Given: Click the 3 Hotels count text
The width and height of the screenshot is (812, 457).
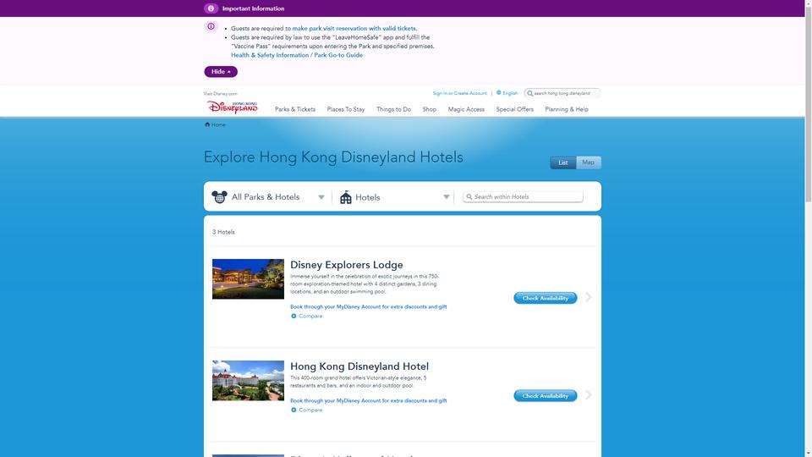Looking at the screenshot, I should (x=223, y=232).
